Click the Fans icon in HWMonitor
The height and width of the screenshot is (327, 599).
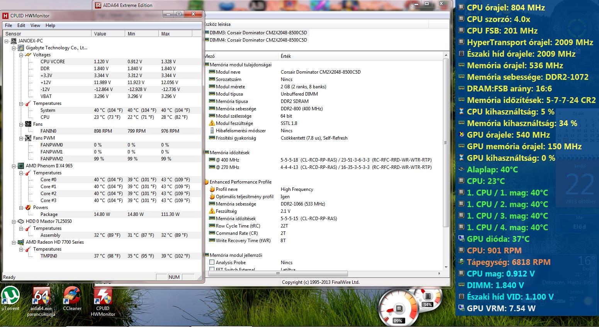28,124
